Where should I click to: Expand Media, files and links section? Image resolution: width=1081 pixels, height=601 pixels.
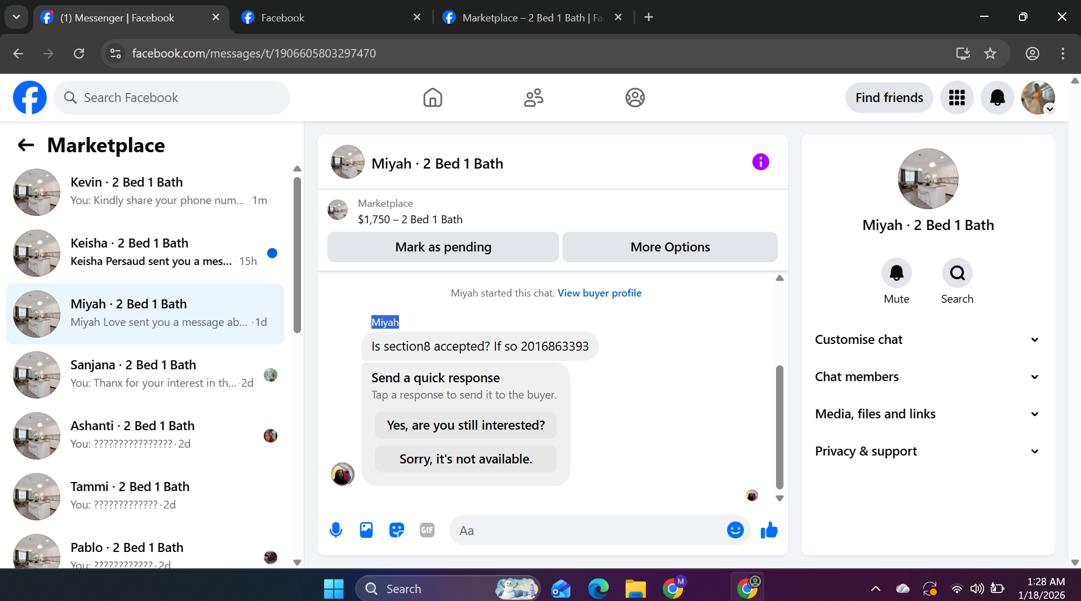928,414
